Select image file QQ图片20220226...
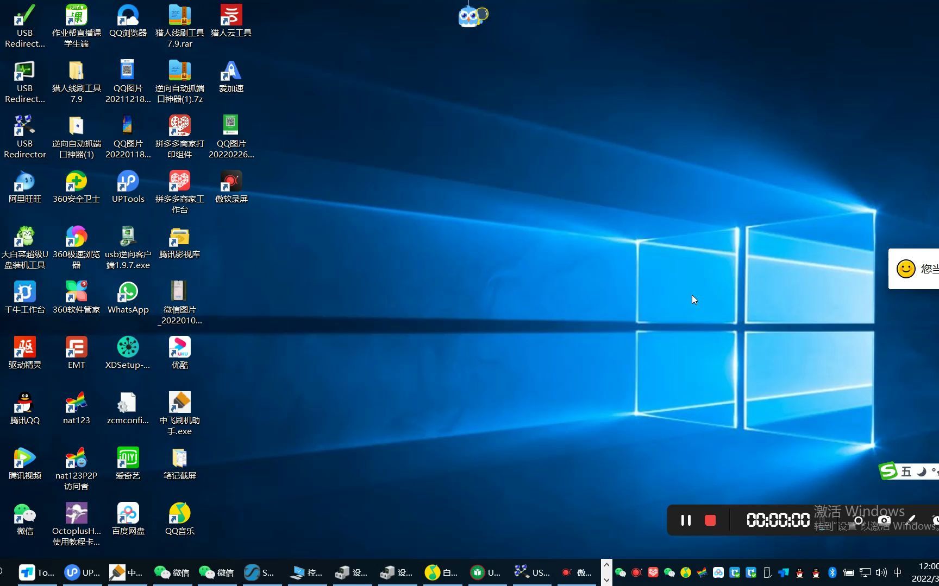The height and width of the screenshot is (586, 939). [x=231, y=137]
